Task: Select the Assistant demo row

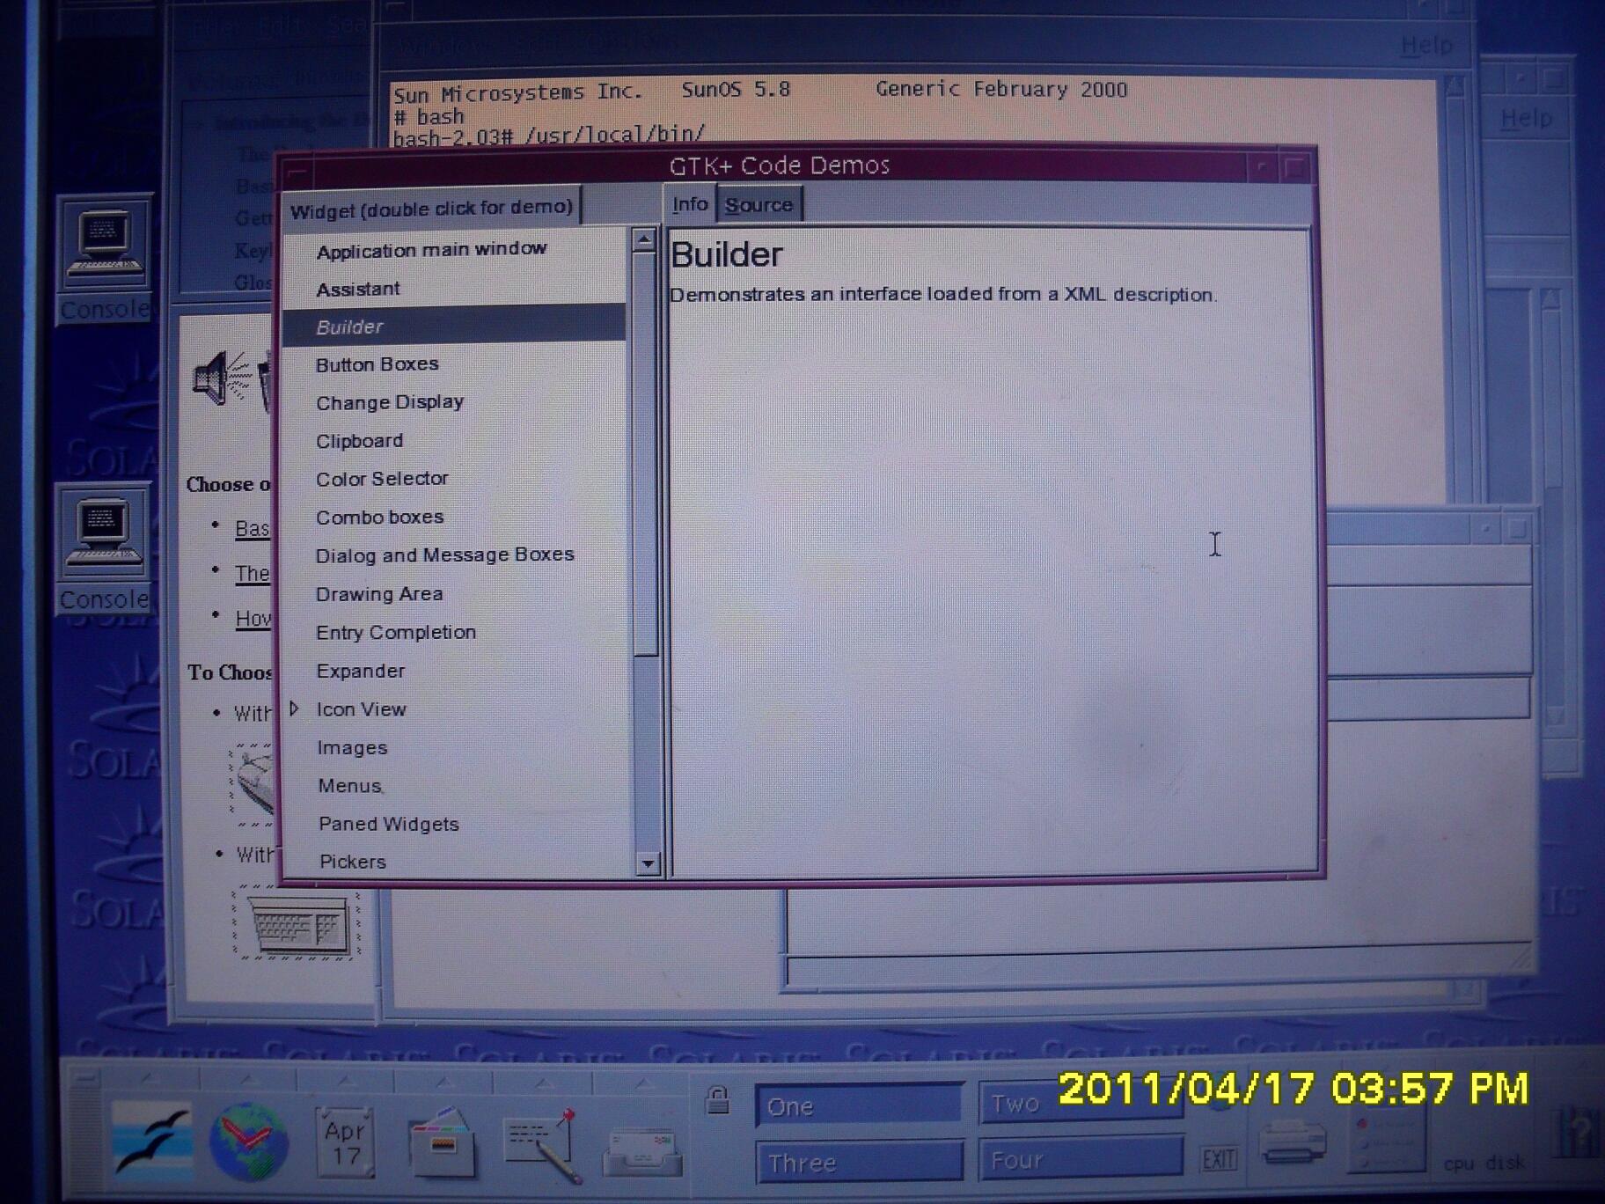Action: pyautogui.click(x=358, y=289)
